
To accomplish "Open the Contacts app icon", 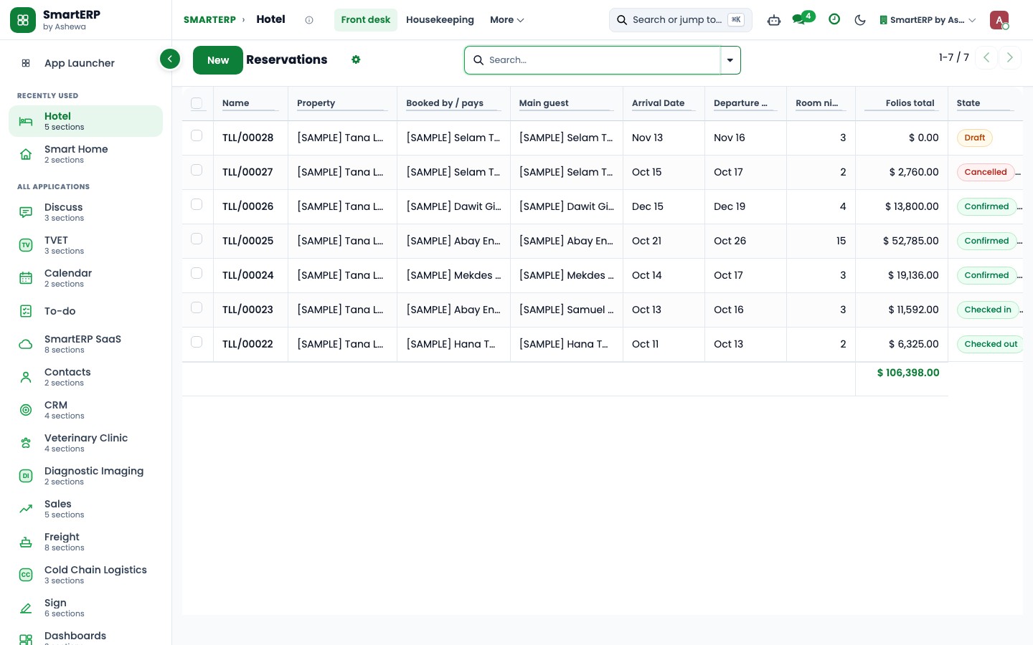I will [x=26, y=377].
